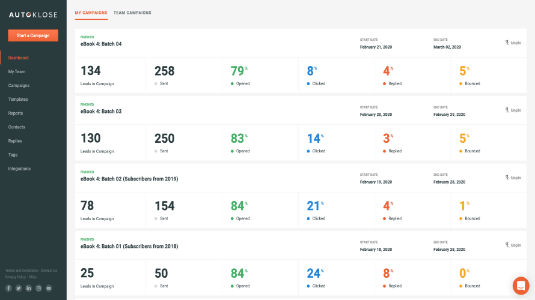This screenshot has width=535, height=300.
Task: Open the Facebook social icon
Action: (8, 288)
